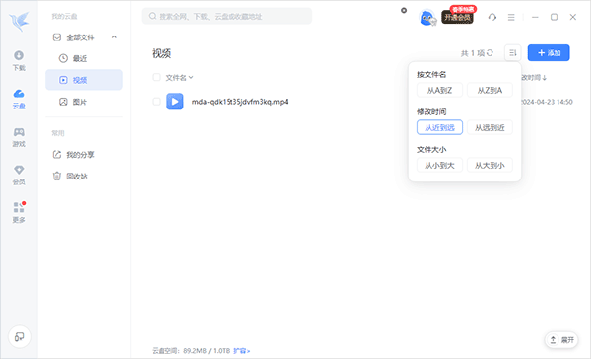Click the Pictures (图片) image icon
Image resolution: width=591 pixels, height=359 pixels.
[63, 102]
